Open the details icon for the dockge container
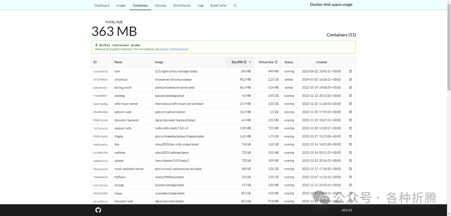 pos(350,185)
